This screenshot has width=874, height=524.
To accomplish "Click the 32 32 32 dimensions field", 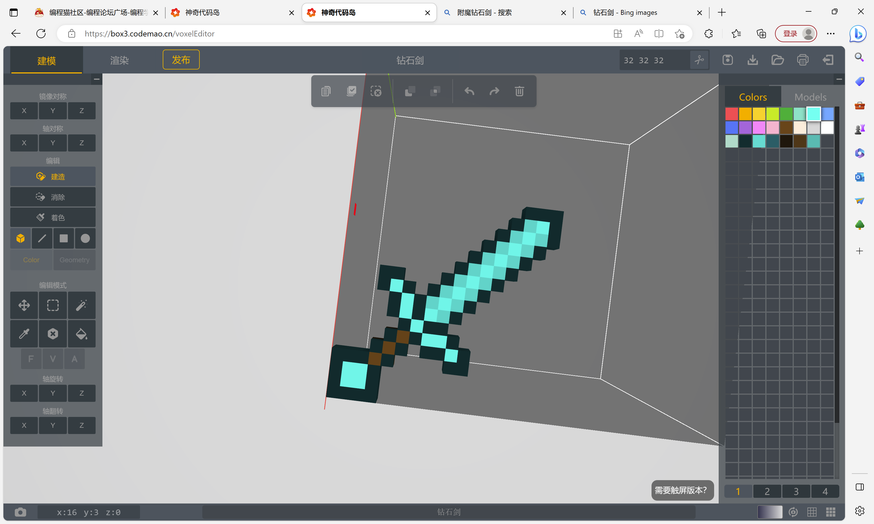I will [x=654, y=60].
